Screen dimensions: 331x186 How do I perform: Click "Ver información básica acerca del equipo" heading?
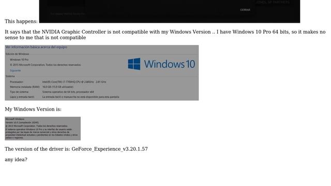tap(36, 47)
